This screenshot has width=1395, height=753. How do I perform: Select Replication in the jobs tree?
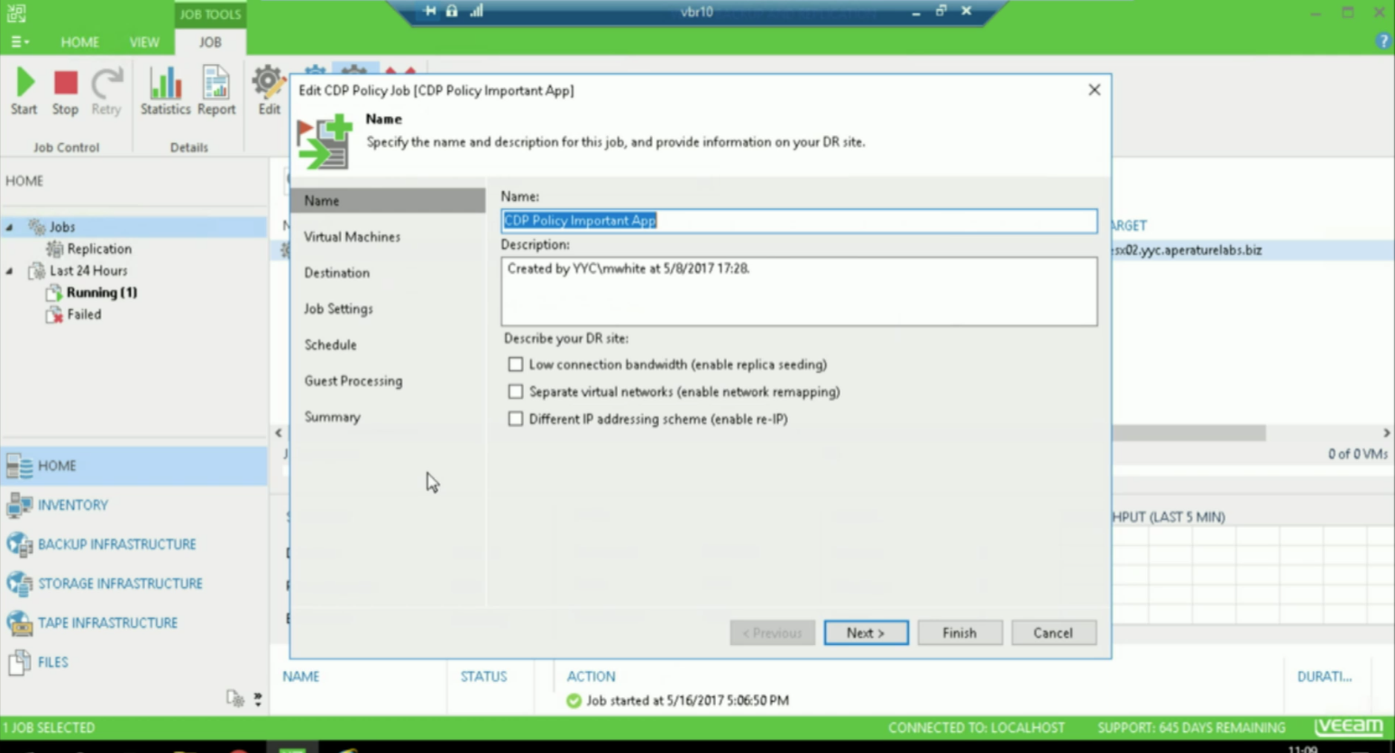pos(99,249)
